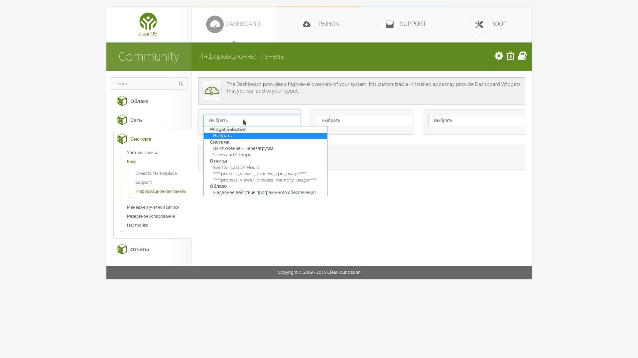The height and width of the screenshot is (358, 638).
Task: Collapse the Система sidebar section
Action: coord(141,139)
